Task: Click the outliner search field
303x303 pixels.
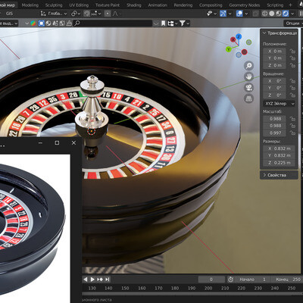Action: 113,23
